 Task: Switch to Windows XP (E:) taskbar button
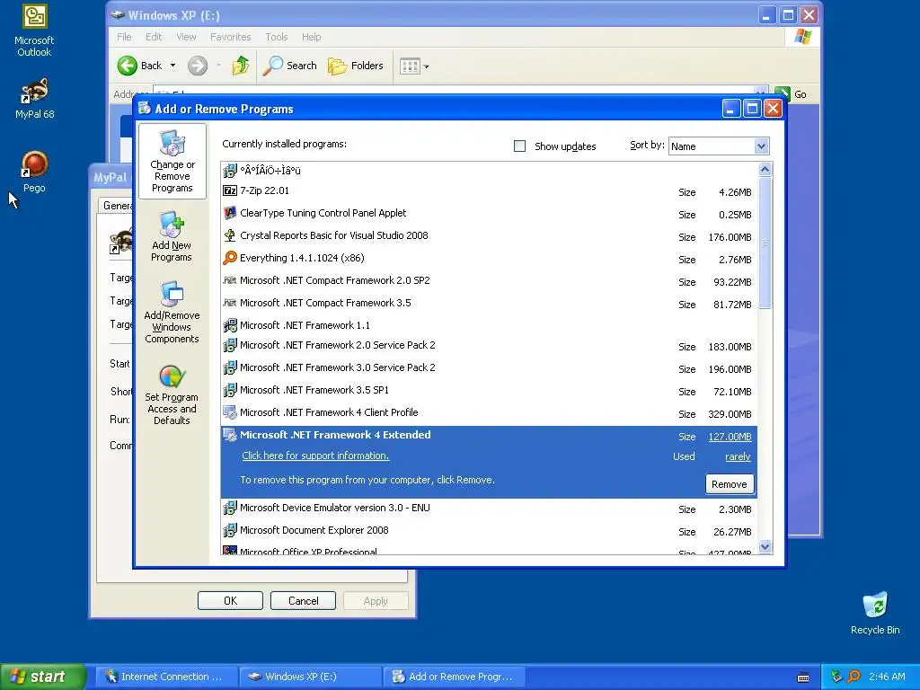click(310, 677)
